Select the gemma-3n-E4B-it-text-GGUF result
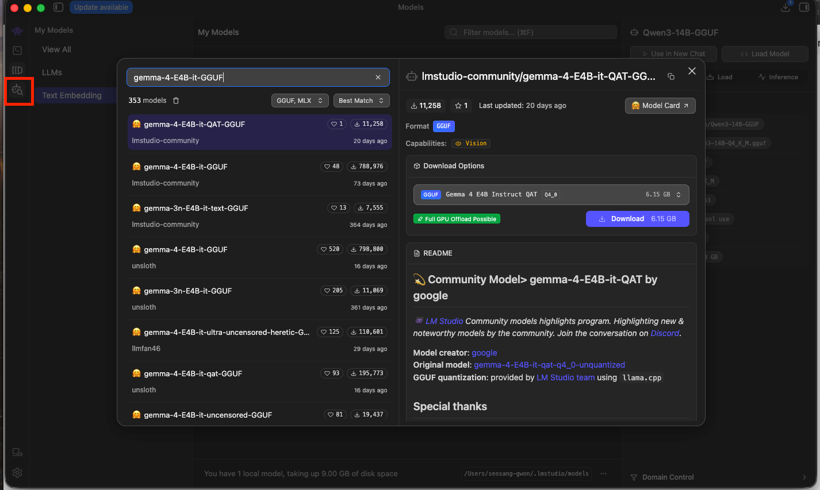The image size is (820, 490). tap(259, 216)
